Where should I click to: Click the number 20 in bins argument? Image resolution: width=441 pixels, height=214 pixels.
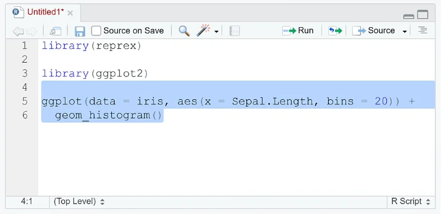[381, 101]
